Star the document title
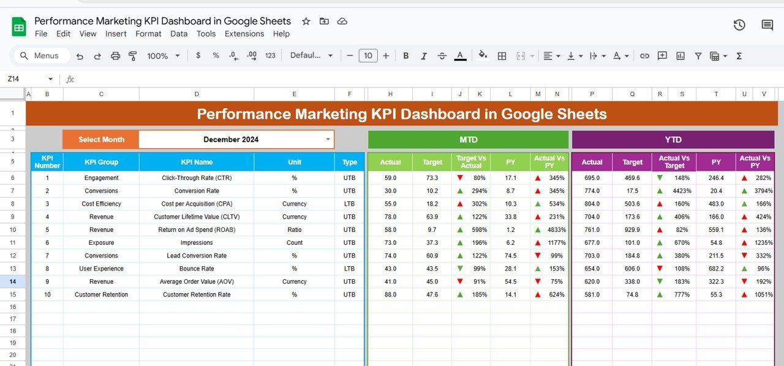 click(306, 21)
